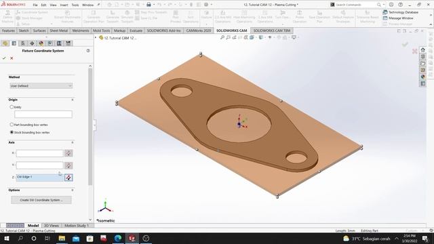Open the 3D Views bottom tab
The width and height of the screenshot is (434, 244).
pyautogui.click(x=52, y=226)
